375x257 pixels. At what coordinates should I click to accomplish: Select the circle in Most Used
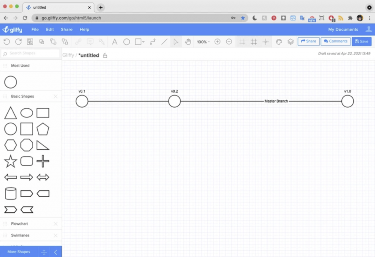(11, 82)
